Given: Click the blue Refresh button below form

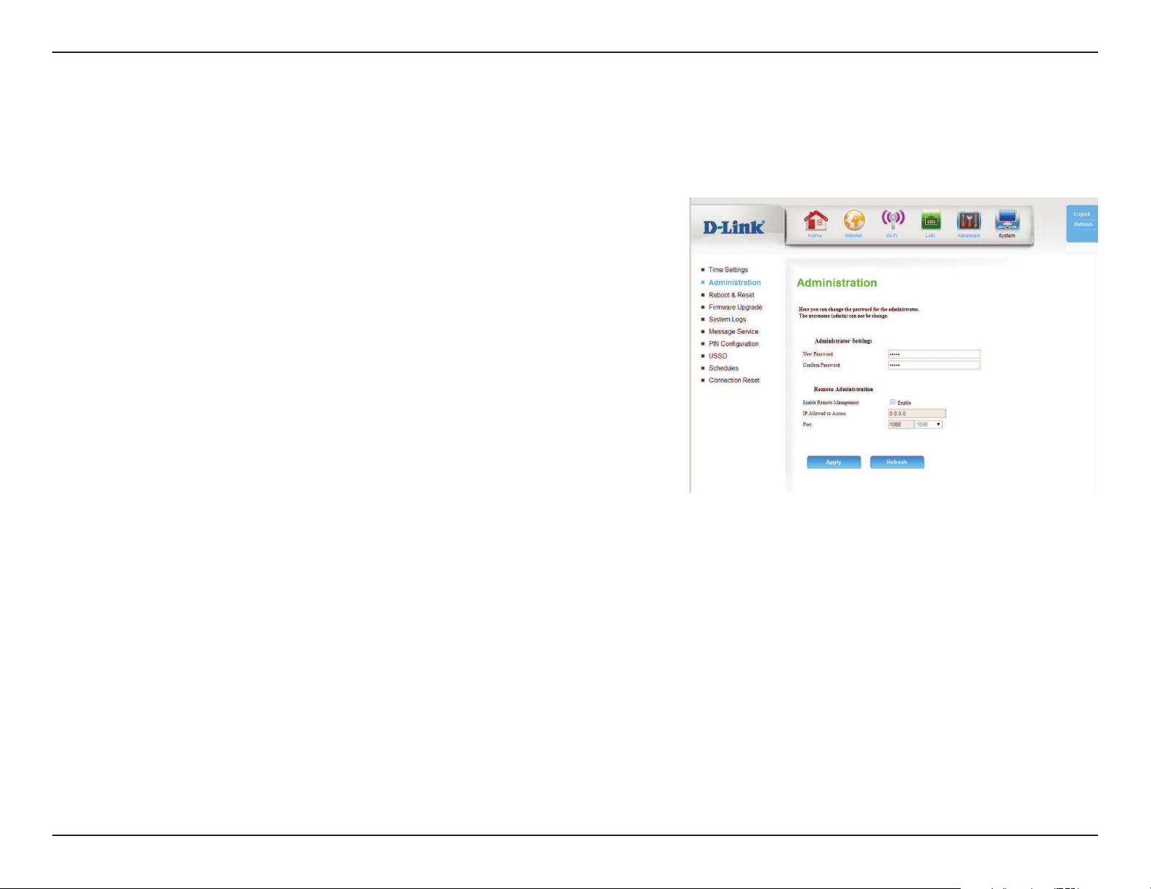Looking at the screenshot, I should [897, 462].
